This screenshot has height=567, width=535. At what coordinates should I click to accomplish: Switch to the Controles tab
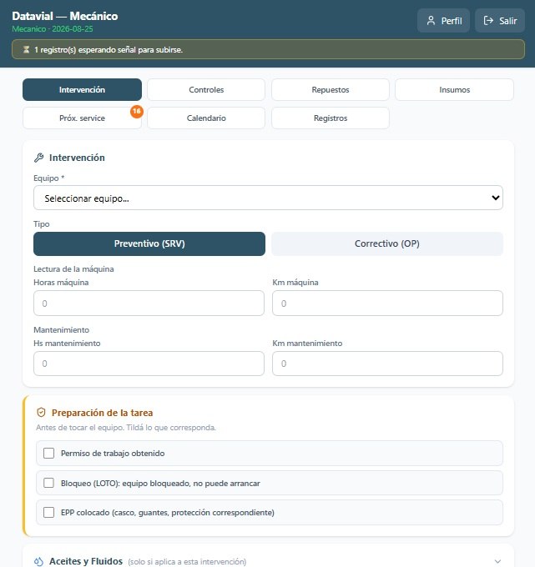tap(206, 90)
